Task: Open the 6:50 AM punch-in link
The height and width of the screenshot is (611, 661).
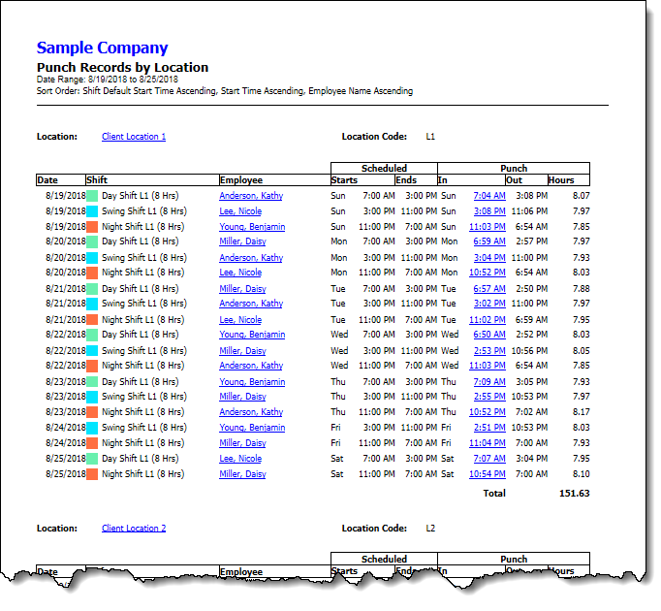Action: coord(489,335)
